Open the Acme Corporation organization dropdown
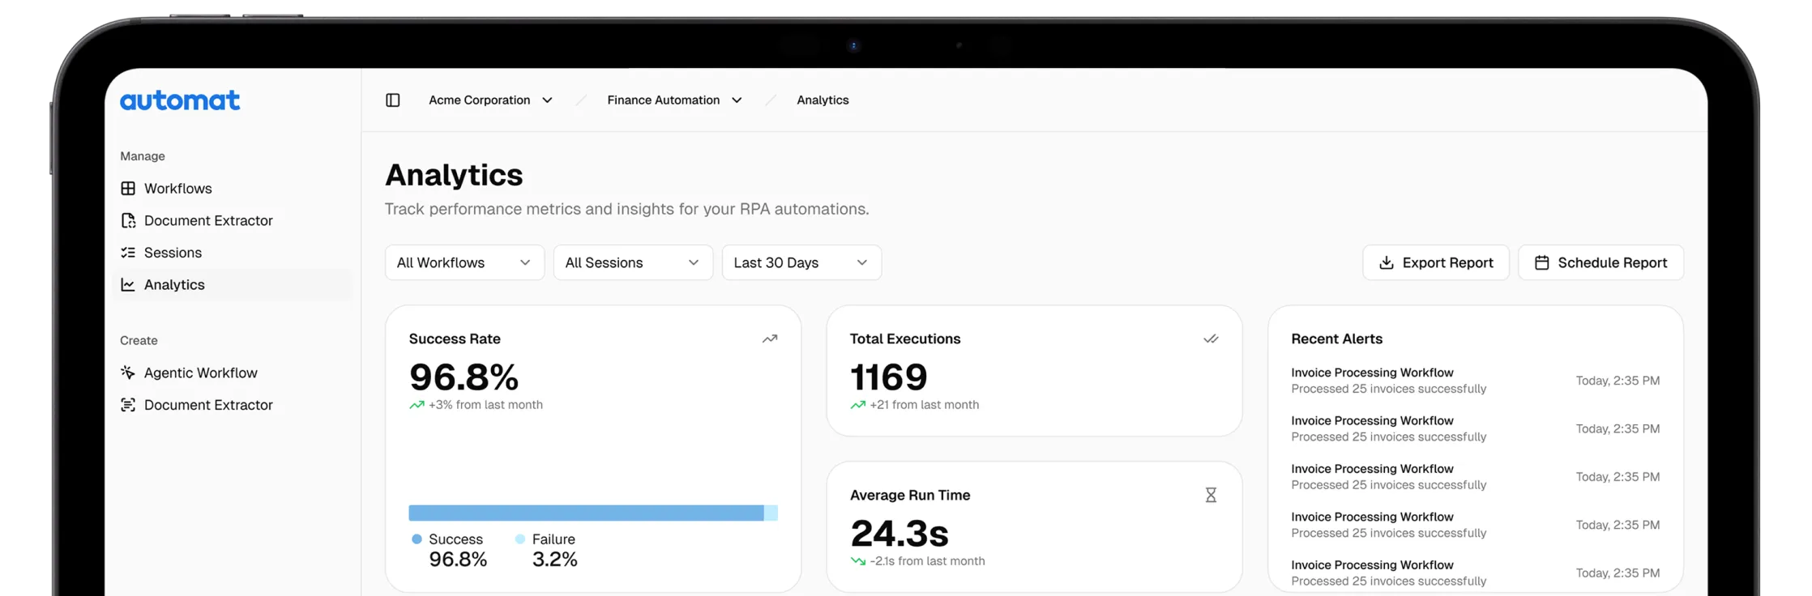Image resolution: width=1812 pixels, height=596 pixels. [491, 100]
